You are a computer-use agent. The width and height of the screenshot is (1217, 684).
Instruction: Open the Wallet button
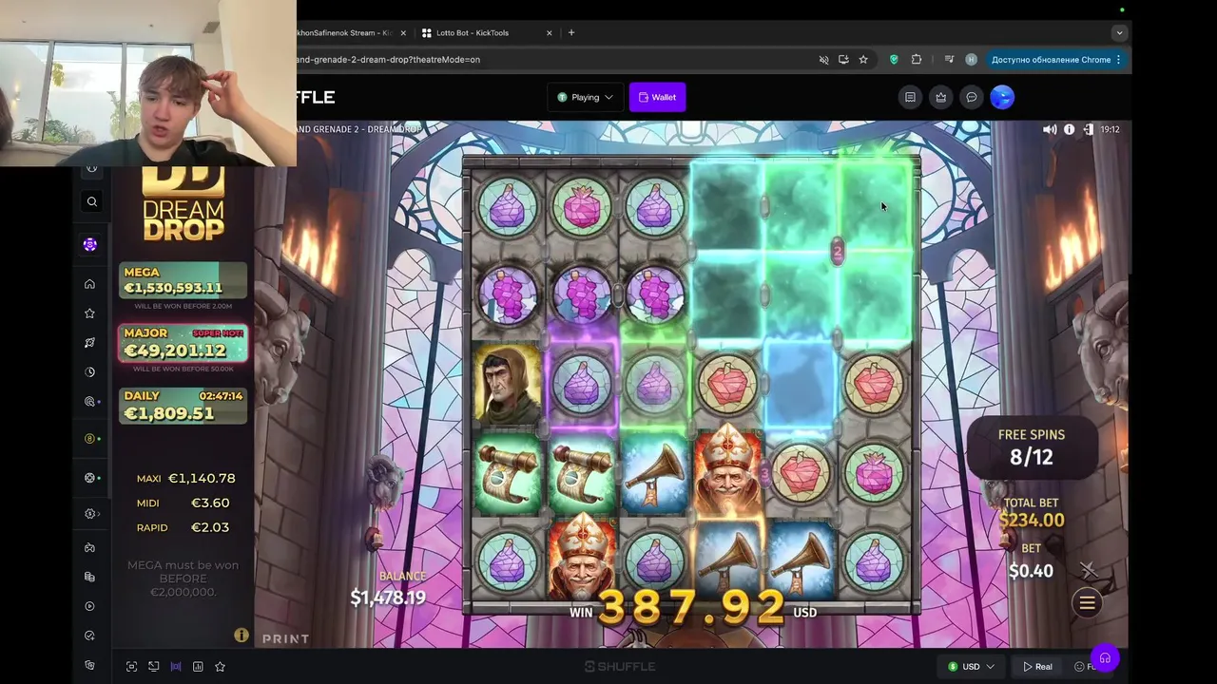click(x=657, y=97)
